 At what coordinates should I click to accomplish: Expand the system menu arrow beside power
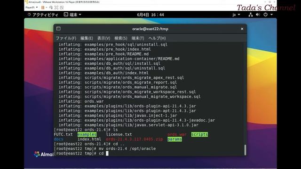pos(272,15)
